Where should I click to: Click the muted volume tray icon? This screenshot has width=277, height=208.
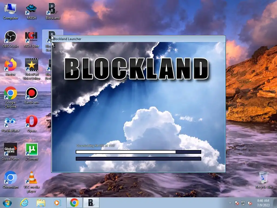pos(250,203)
